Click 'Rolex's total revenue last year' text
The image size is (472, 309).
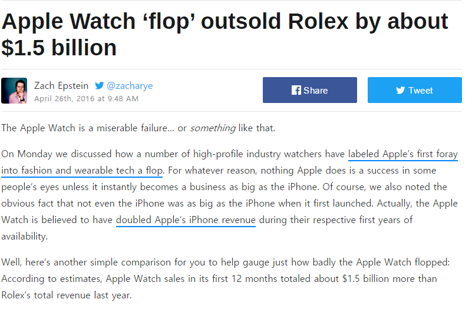coord(66,295)
